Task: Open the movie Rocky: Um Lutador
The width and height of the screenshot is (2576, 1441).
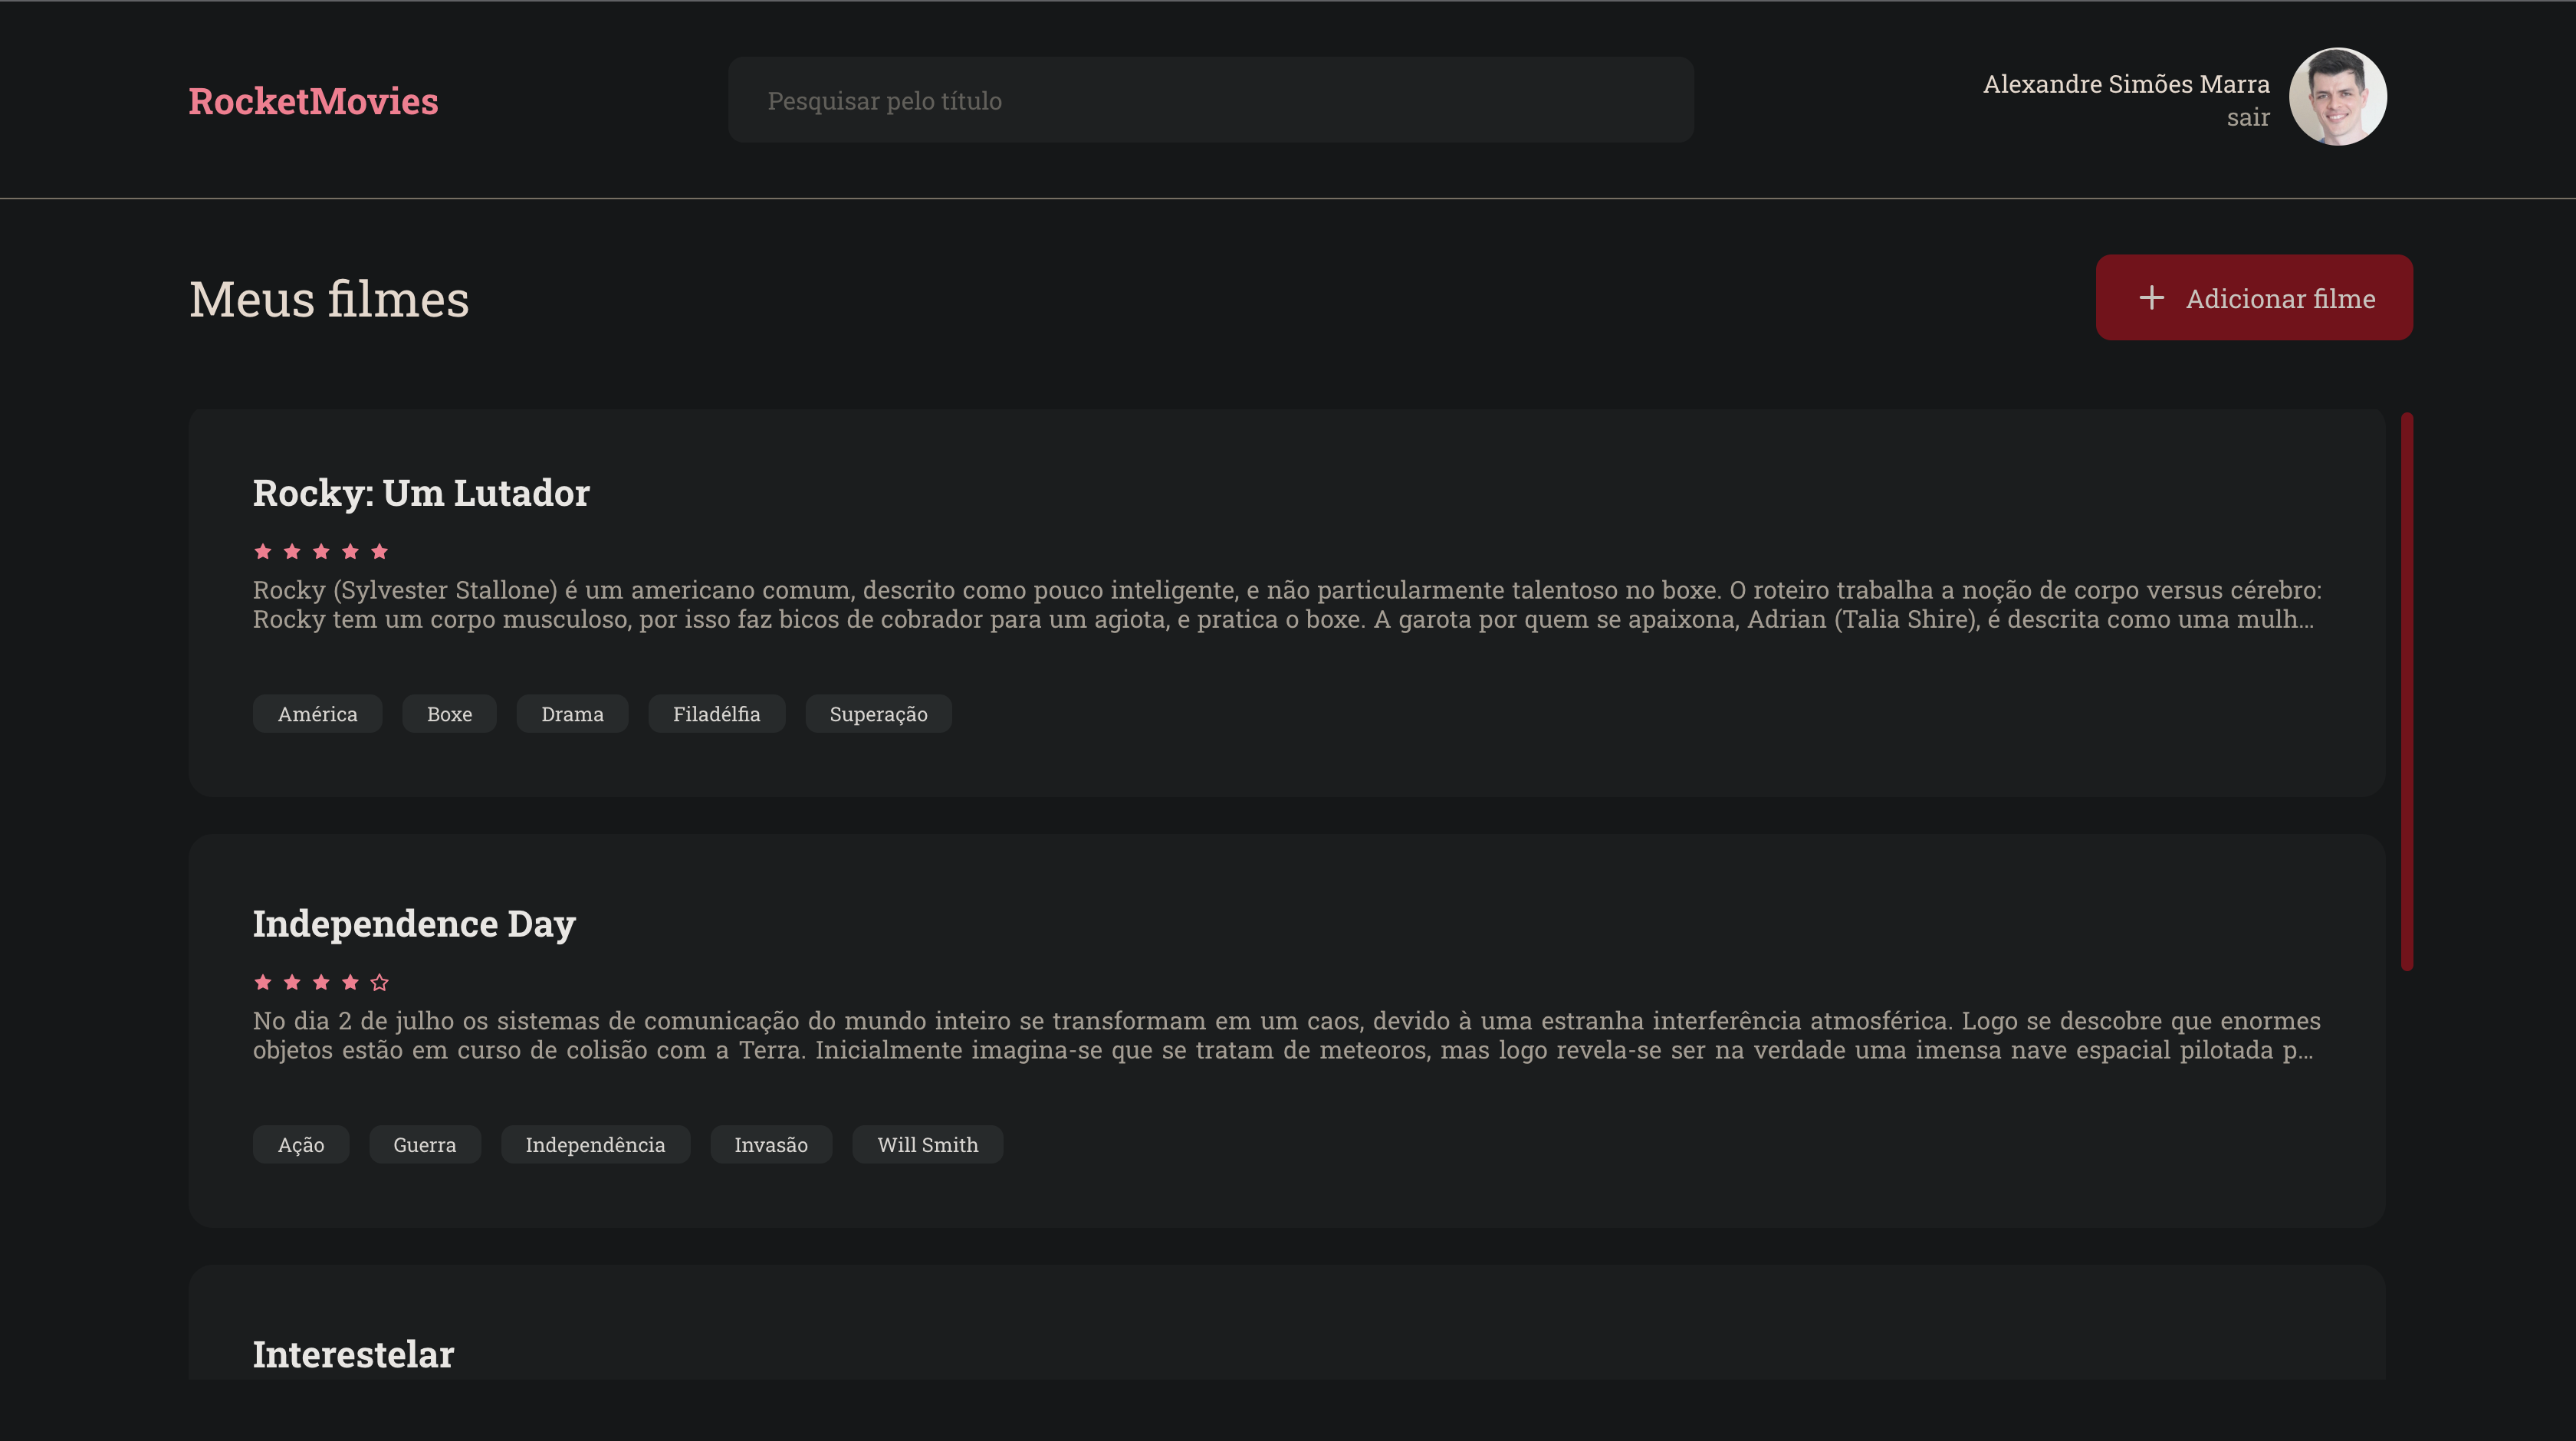Action: [x=421, y=492]
